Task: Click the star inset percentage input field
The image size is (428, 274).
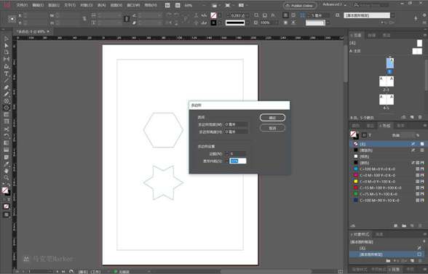Action: pyautogui.click(x=238, y=161)
